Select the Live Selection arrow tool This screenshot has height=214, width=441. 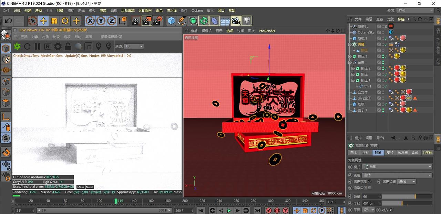coord(32,21)
